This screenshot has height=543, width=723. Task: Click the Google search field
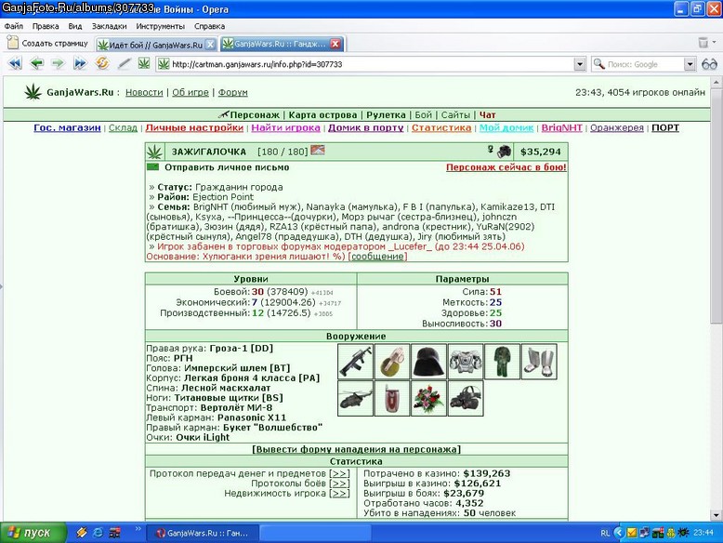[x=645, y=64]
